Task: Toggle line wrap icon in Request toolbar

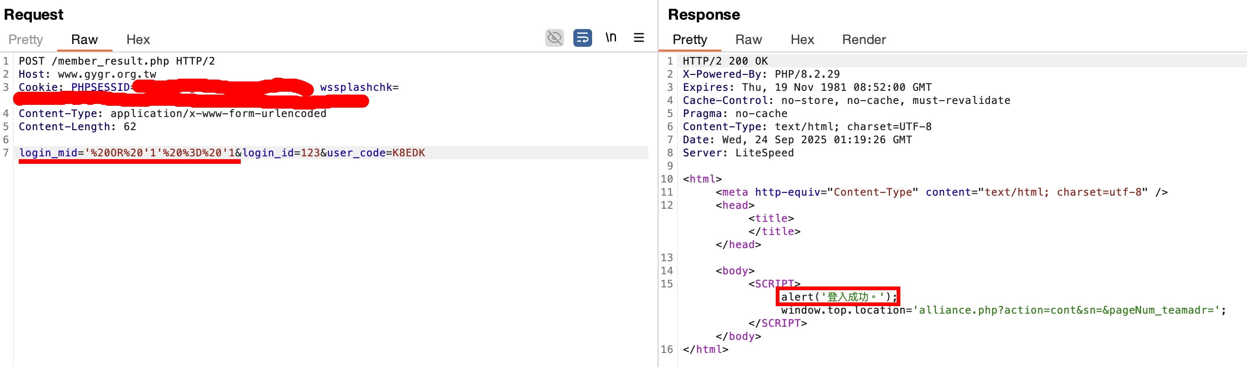Action: click(582, 38)
